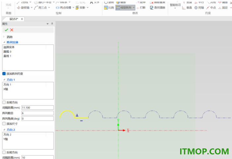Select the 用三点 three-point arc tool

point(41,8)
